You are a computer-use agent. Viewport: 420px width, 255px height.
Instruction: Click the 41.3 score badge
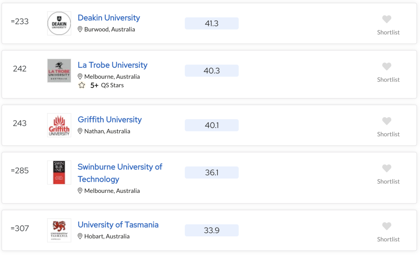pyautogui.click(x=212, y=24)
